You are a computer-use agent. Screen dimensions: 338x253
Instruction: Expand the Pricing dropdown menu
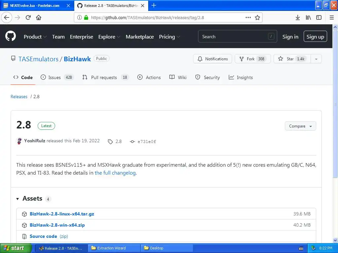169,37
